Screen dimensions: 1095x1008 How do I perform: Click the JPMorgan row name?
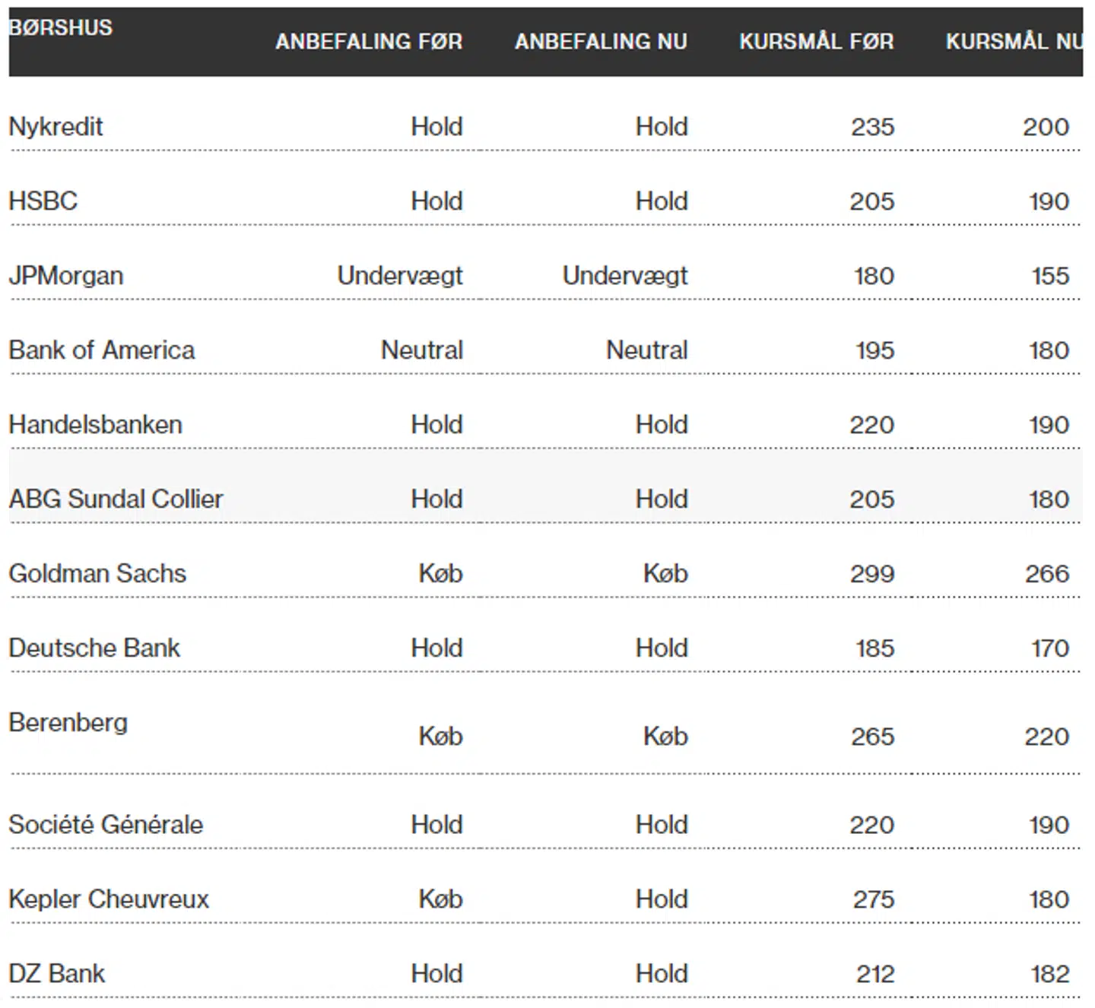(x=66, y=276)
